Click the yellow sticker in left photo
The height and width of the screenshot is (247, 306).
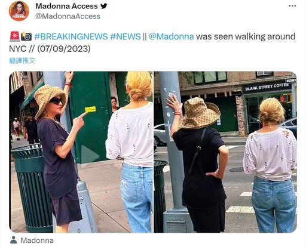coord(90,109)
